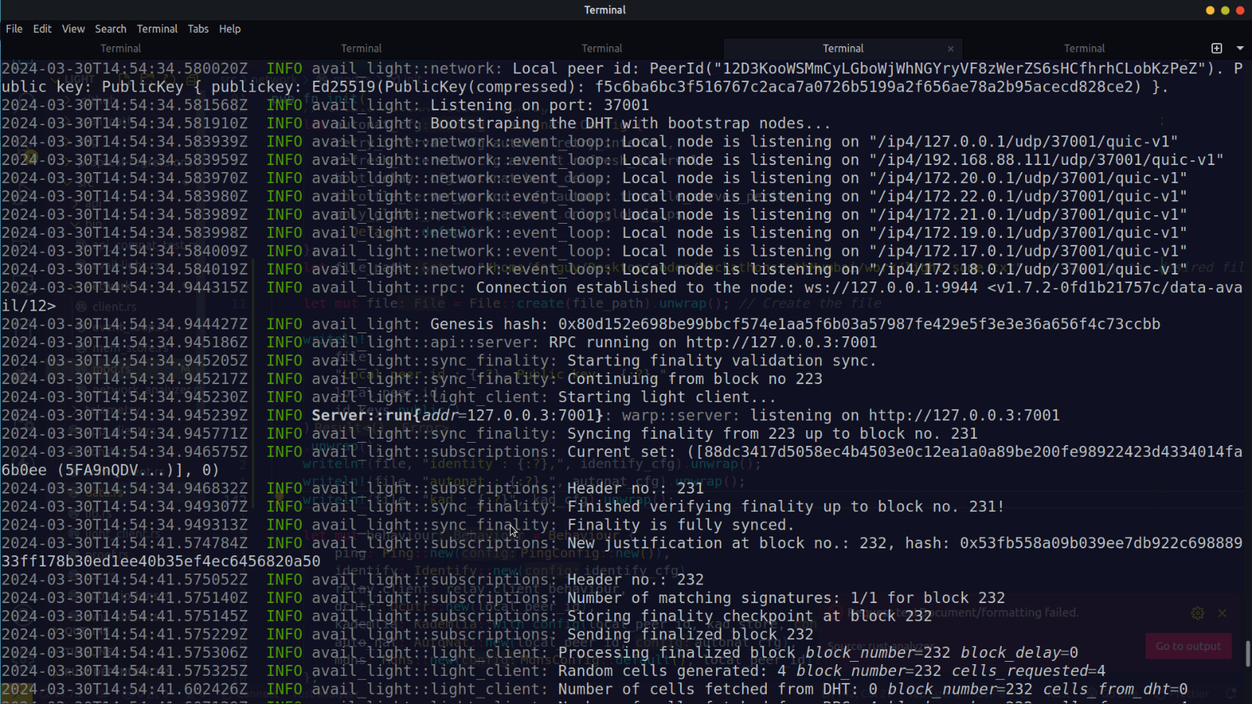Click the '/ip4/127.0.0.1/udp/37001/quic-v1' address
Screen dimensions: 1252x704
pos(1024,142)
